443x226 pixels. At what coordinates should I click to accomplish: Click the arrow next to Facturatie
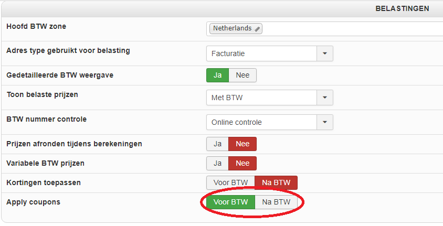point(325,53)
